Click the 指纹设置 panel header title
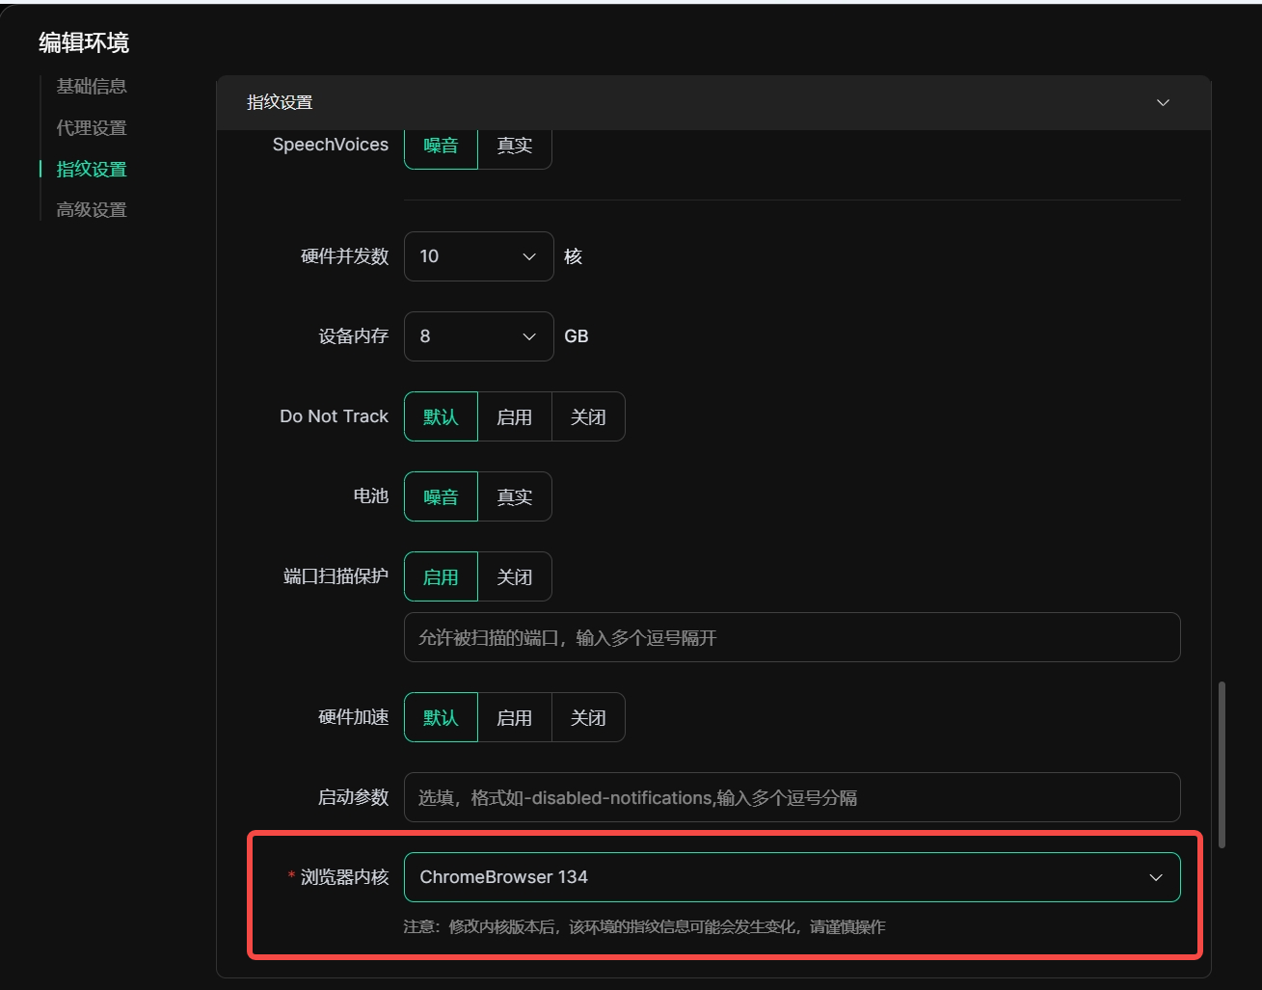The image size is (1262, 990). (280, 102)
